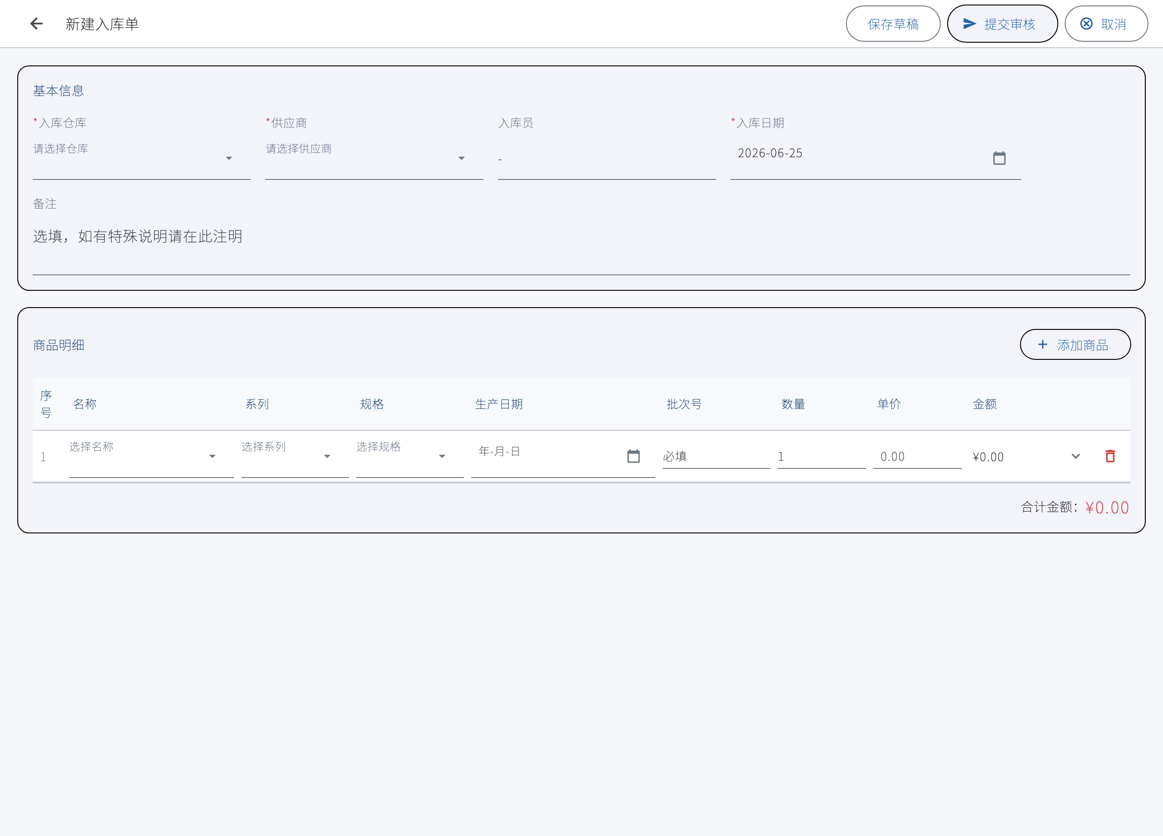Open the 请选择供应商 dropdown
This screenshot has width=1163, height=836.
point(374,158)
